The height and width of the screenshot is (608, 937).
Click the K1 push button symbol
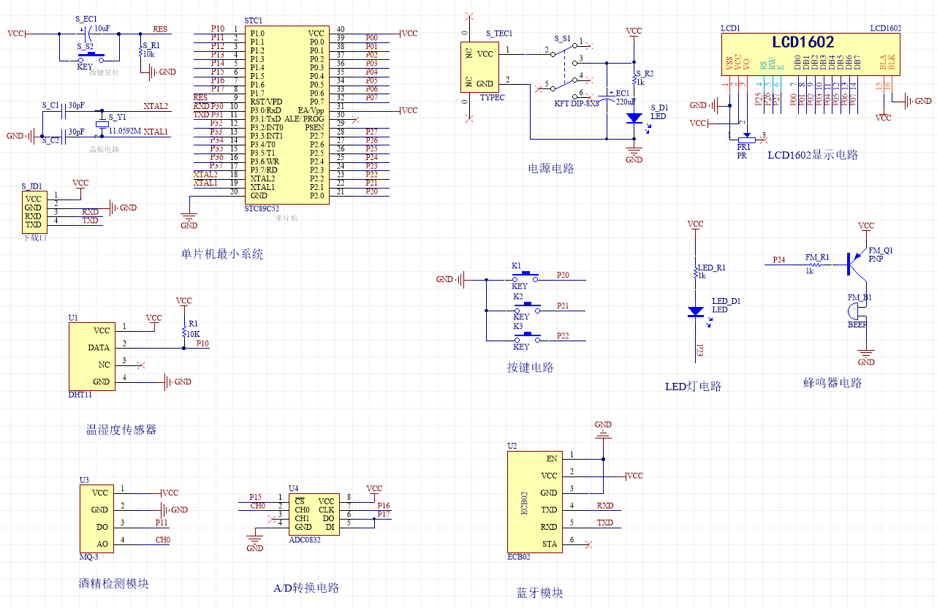click(x=525, y=277)
